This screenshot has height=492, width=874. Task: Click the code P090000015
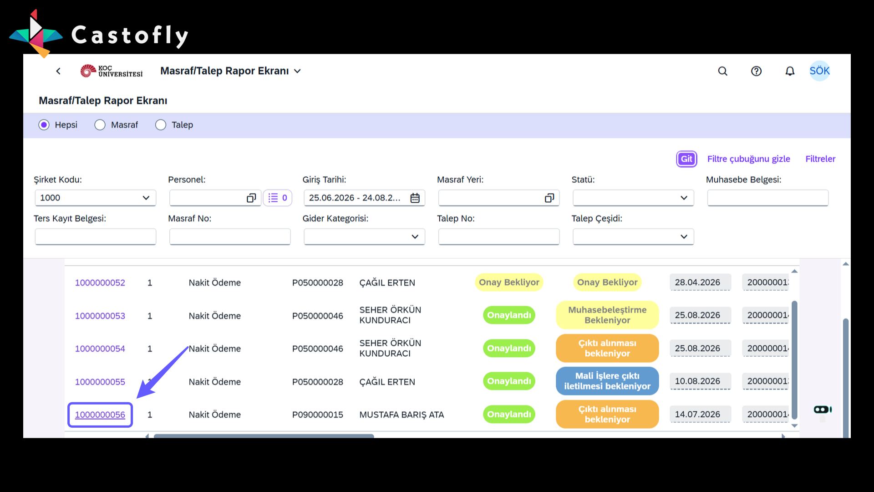[x=318, y=415]
